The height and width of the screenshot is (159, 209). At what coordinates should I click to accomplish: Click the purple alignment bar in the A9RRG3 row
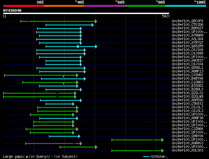(x=53, y=144)
